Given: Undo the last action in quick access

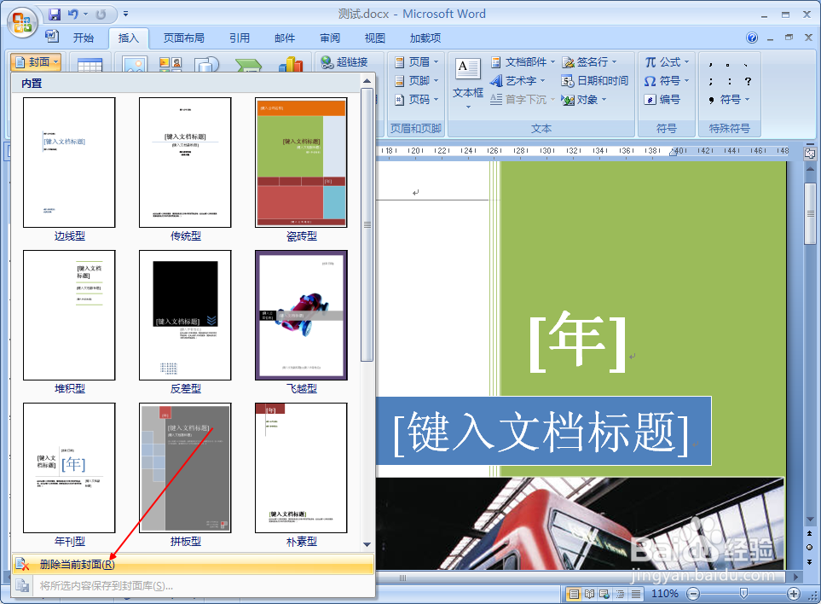Looking at the screenshot, I should tap(73, 15).
